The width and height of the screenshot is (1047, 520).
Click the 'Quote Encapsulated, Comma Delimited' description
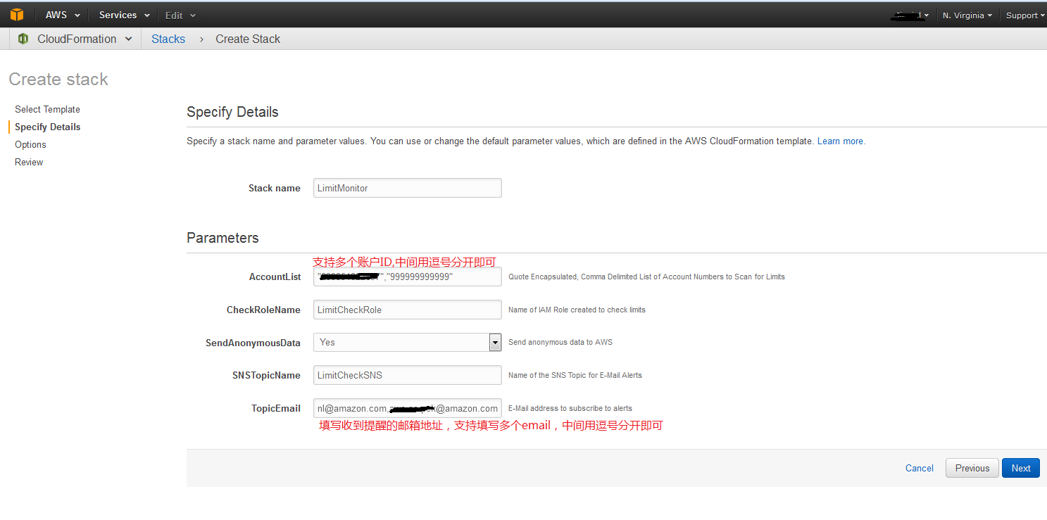(646, 277)
